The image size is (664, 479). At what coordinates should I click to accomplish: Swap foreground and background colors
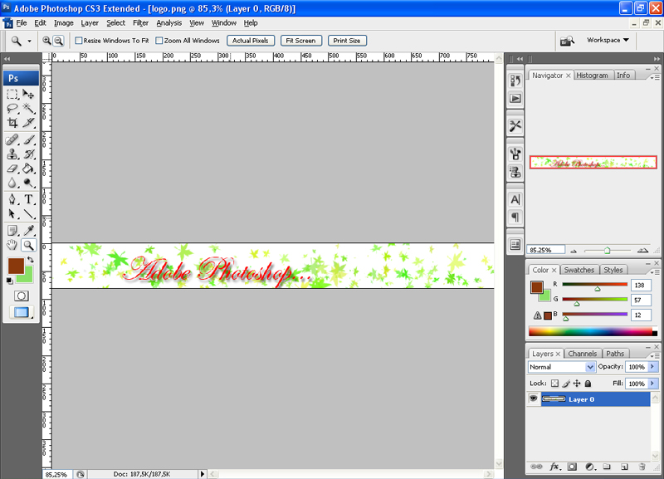coord(31,260)
